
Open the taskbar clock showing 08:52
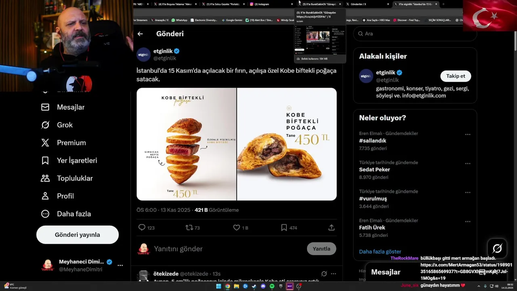507,286
